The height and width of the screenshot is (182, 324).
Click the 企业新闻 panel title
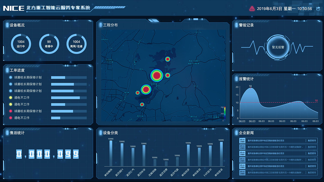pyautogui.click(x=246, y=133)
